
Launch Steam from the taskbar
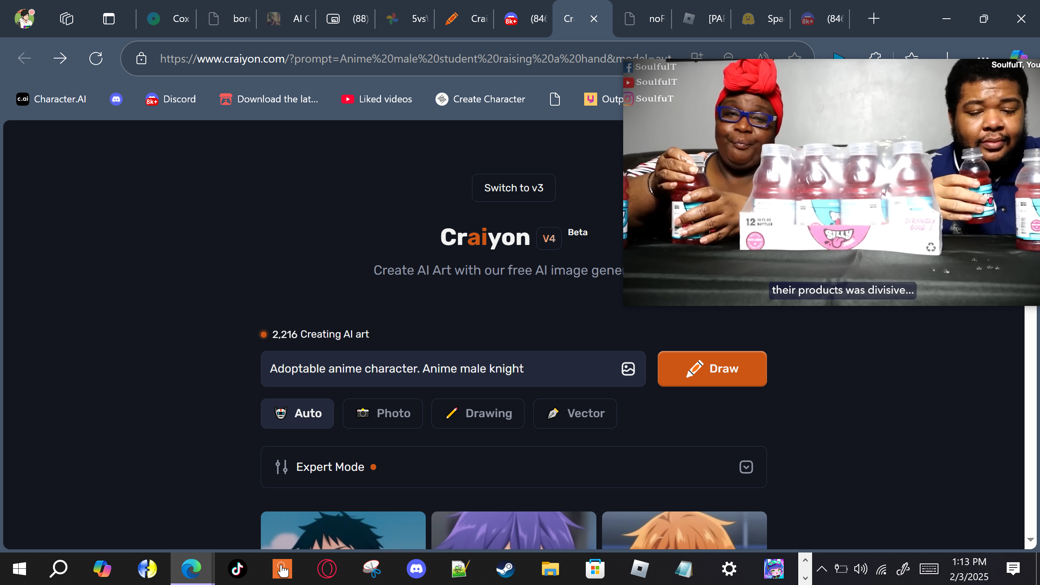505,569
